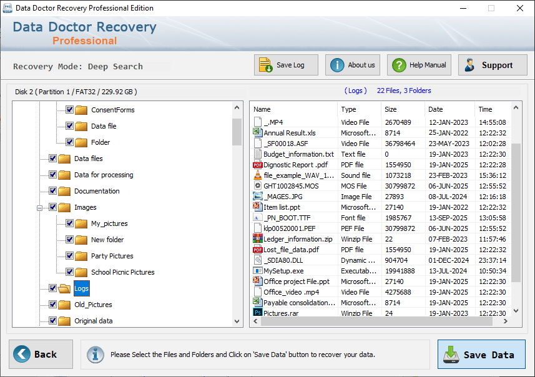Viewport: 535px width, 377px height.
Task: Collapse the Images folder tree node
Action: click(39, 208)
